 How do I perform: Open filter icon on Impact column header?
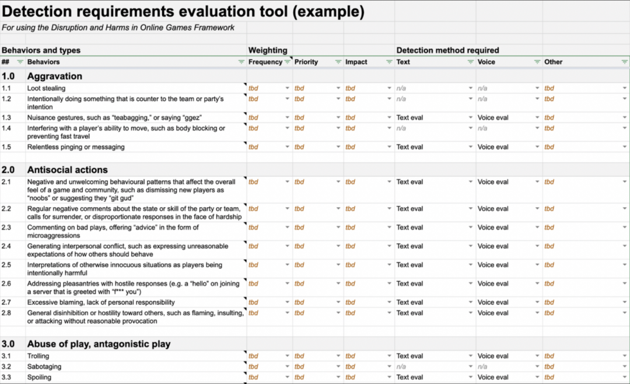coord(389,62)
